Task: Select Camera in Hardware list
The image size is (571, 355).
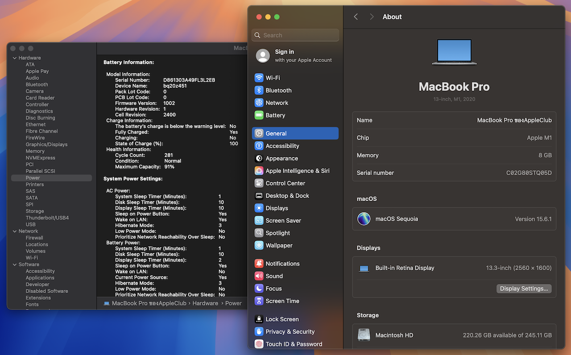Action: point(35,91)
